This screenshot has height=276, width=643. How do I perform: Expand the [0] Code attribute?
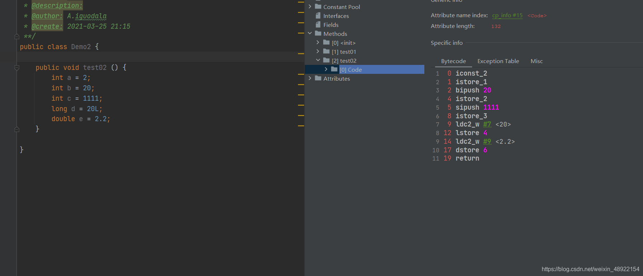click(326, 69)
